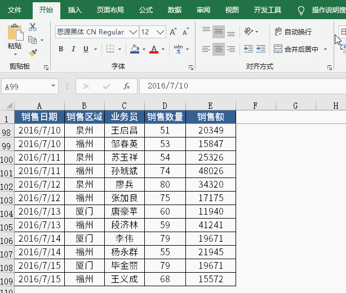Click the align left icon
Viewport: 346px width, 293px height.
click(x=206, y=49)
